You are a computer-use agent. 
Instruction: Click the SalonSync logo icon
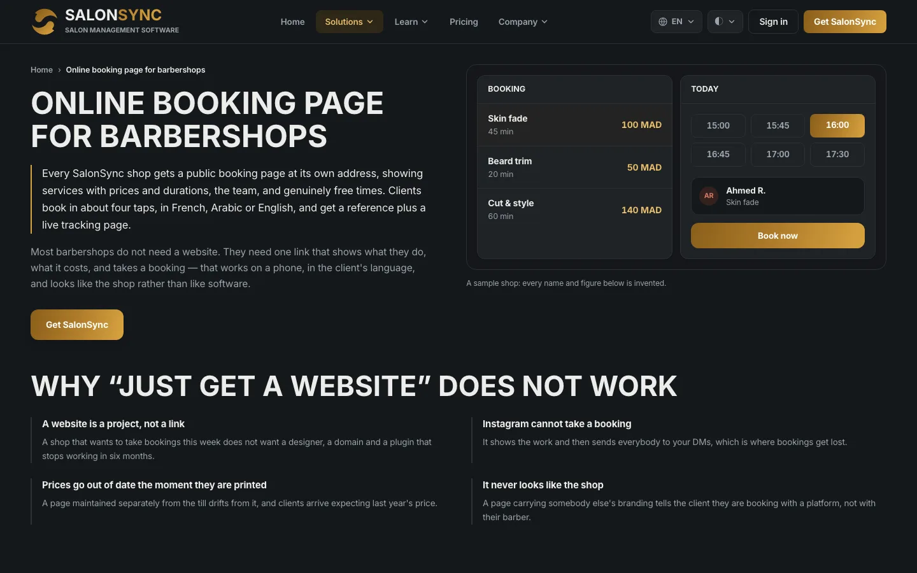pos(45,22)
